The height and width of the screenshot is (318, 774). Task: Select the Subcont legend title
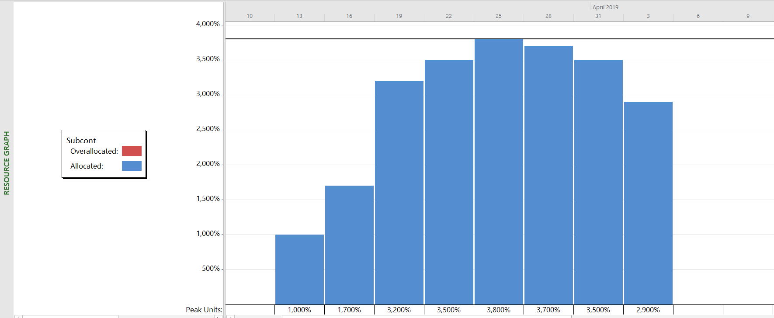(81, 141)
